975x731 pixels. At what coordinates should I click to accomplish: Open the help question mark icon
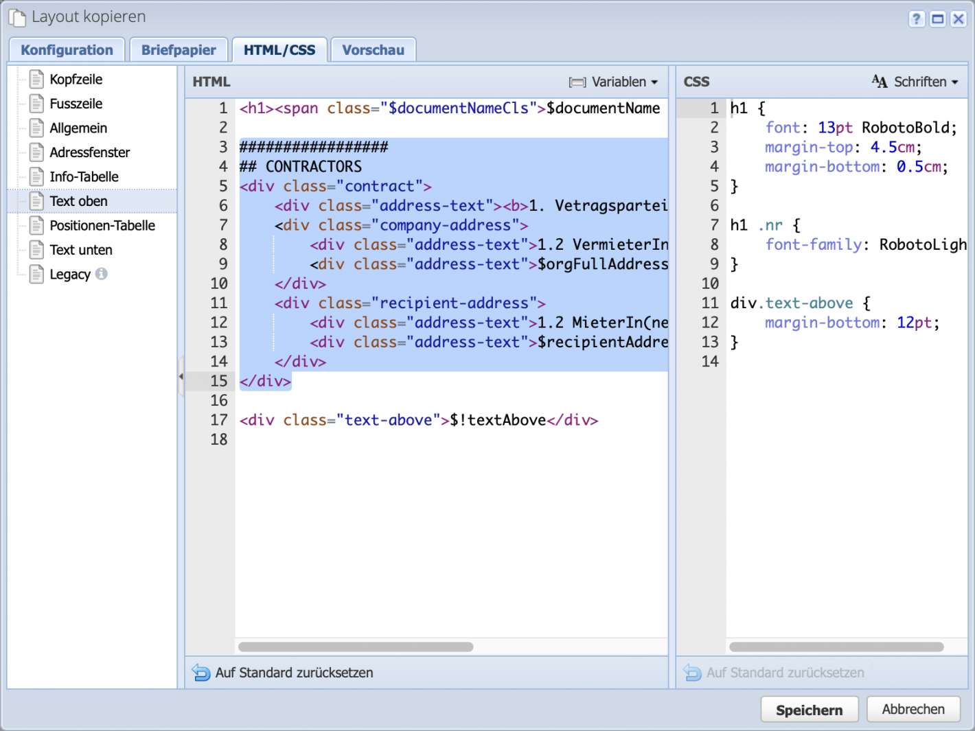point(917,19)
